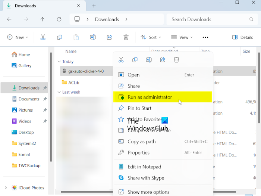Choose Share from the context menu
This screenshot has width=261, height=196.
coord(163,86)
